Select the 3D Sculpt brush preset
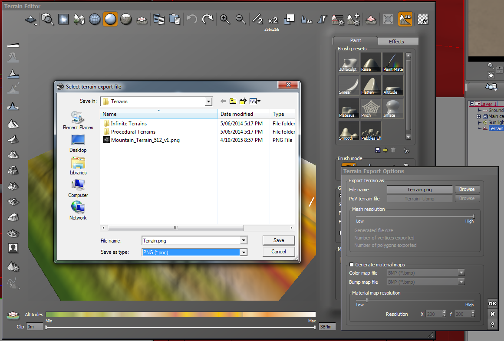This screenshot has height=341, width=504. point(349,62)
